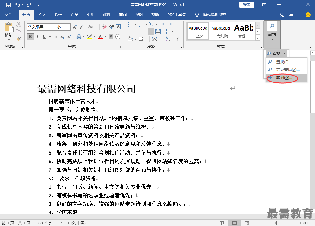Decrease paragraph indent
315x226 pixels.
coord(165,24)
